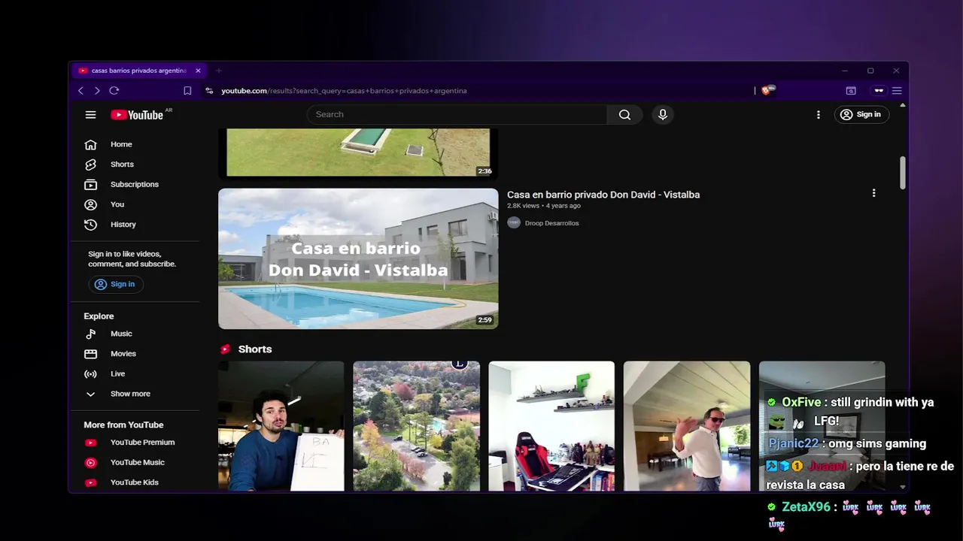Expand Show more in Explore section
Image resolution: width=963 pixels, height=541 pixels.
point(129,394)
